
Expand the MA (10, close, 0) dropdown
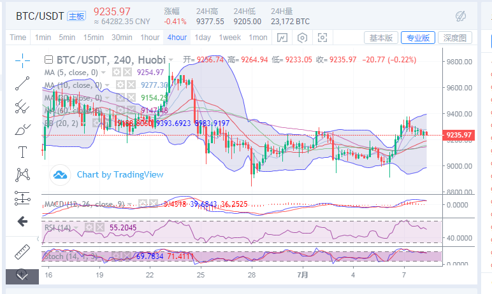tap(107, 85)
